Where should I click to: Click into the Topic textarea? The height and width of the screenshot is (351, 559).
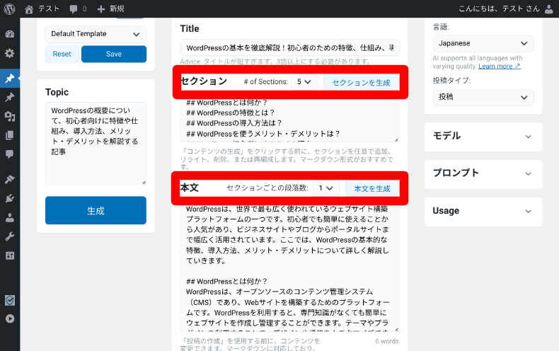coord(96,143)
